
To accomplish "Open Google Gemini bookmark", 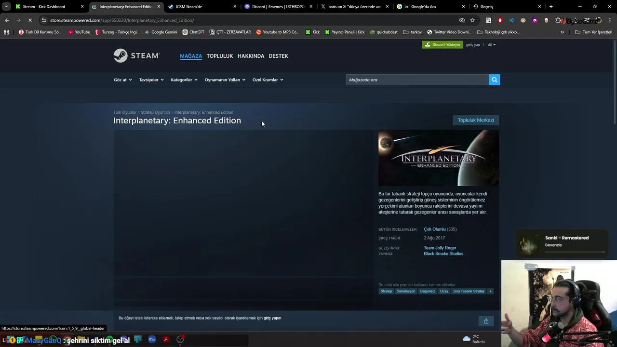I will 161,32.
